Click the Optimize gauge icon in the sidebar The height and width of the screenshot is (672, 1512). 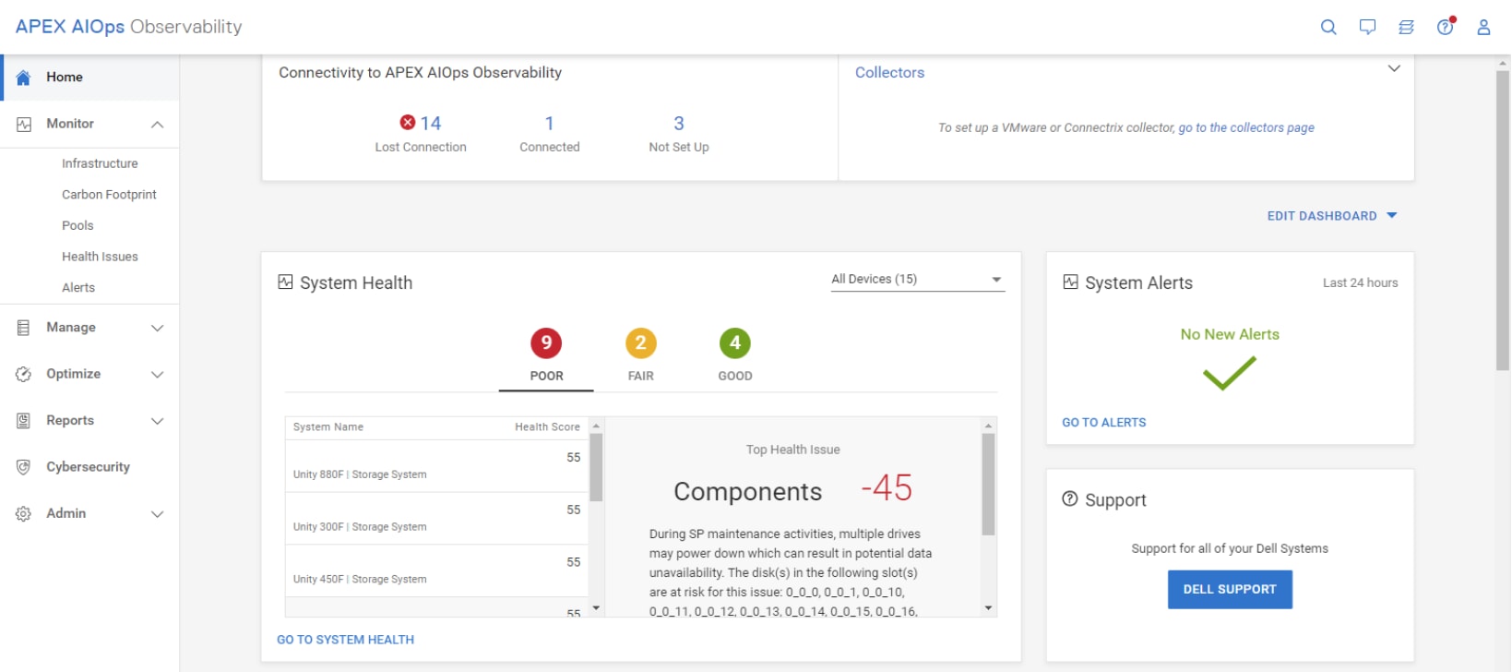tap(24, 374)
